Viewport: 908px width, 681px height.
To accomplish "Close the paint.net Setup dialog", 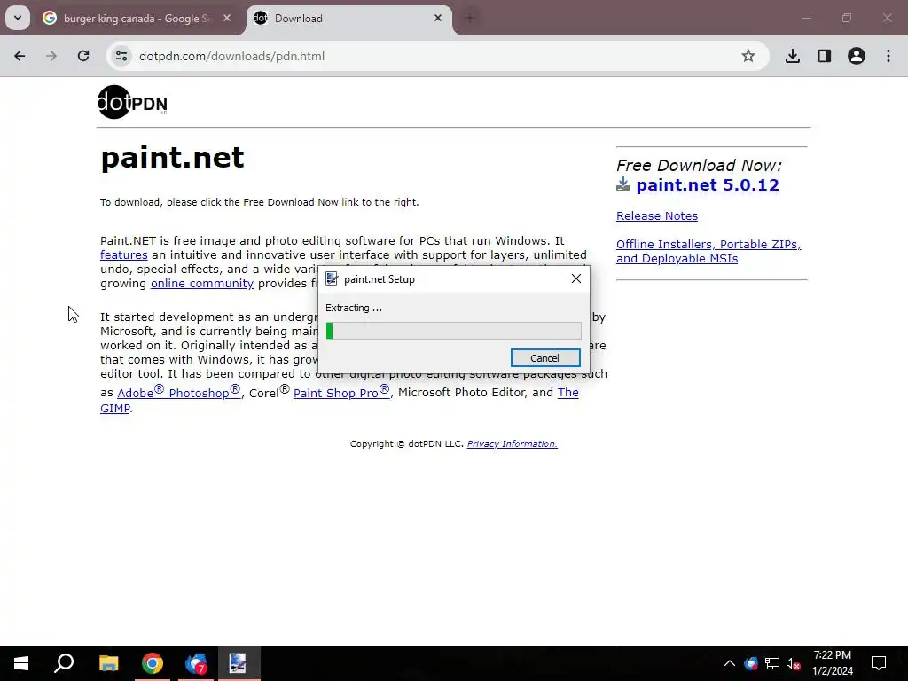I will 576,278.
